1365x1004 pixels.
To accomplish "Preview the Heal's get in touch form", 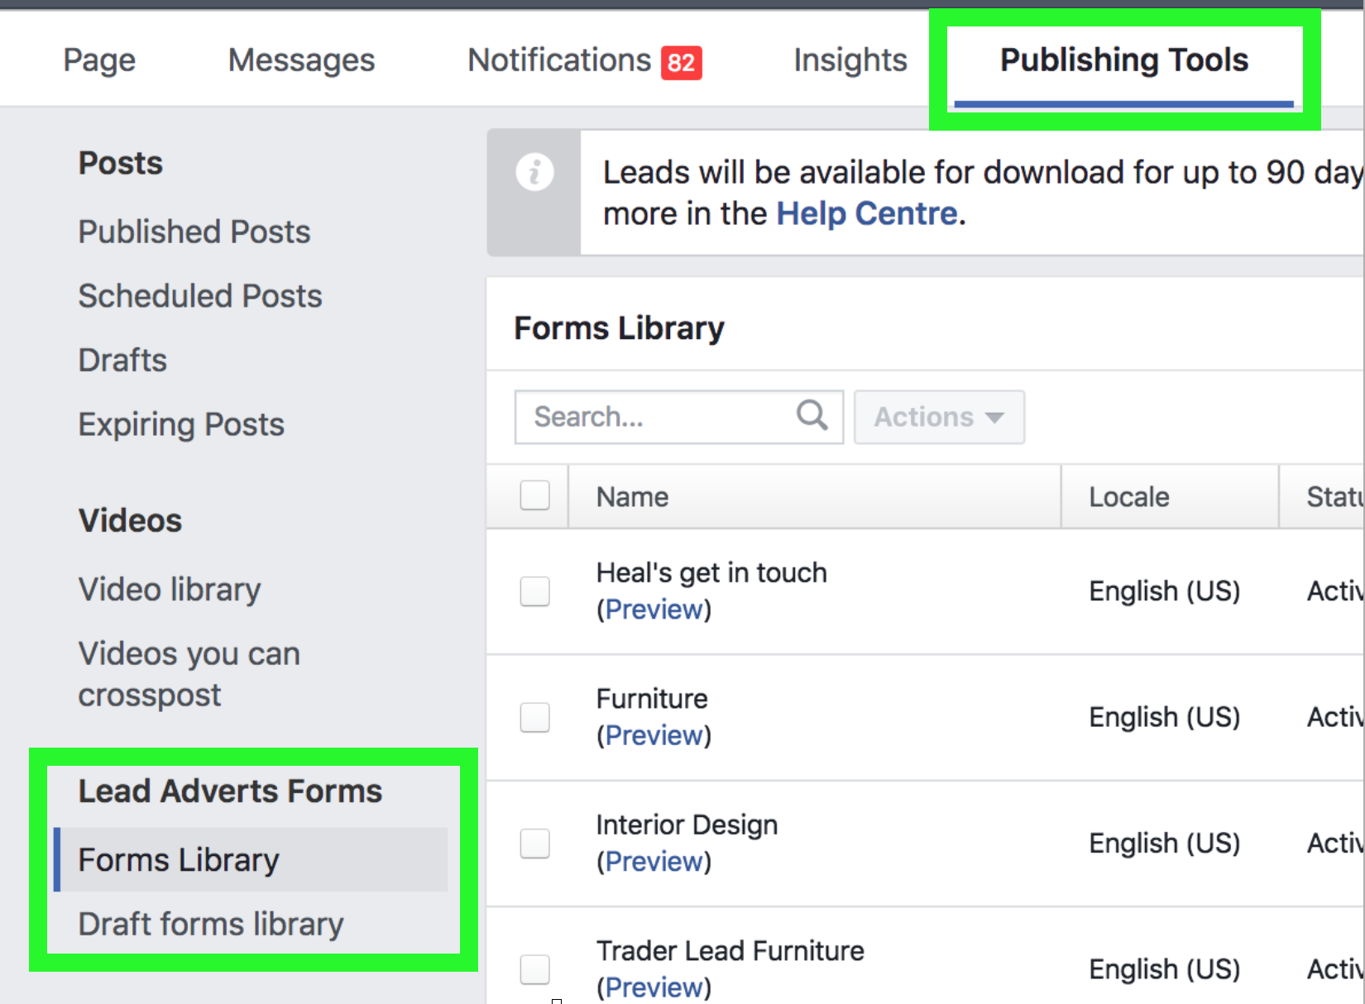I will (x=654, y=610).
